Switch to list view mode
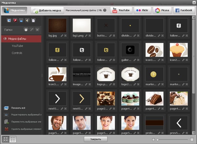197x144 pixels. click(13, 139)
